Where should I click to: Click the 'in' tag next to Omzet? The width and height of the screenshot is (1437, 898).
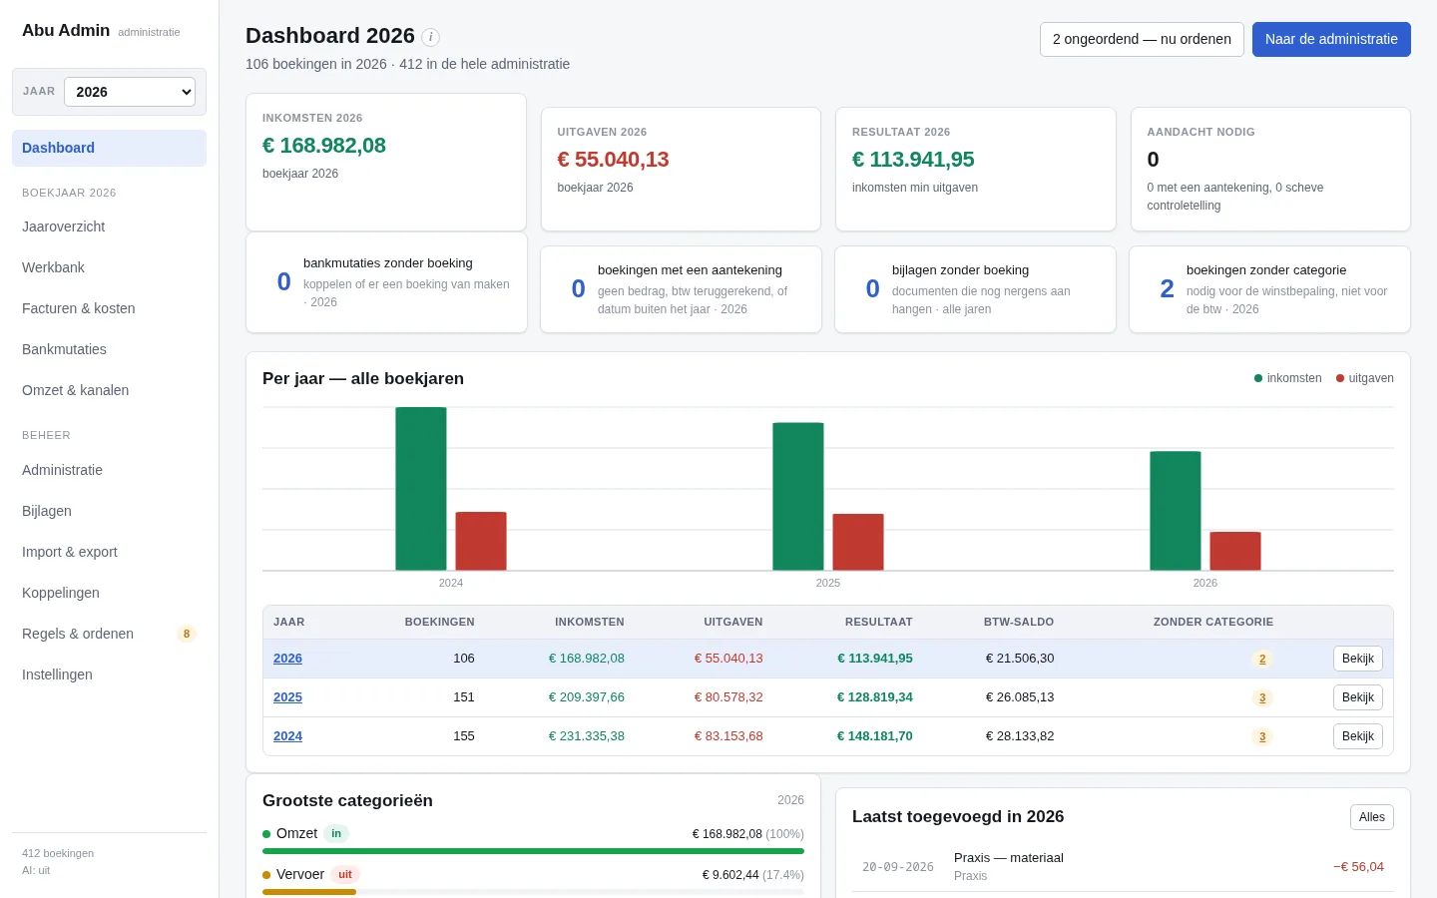tap(336, 833)
